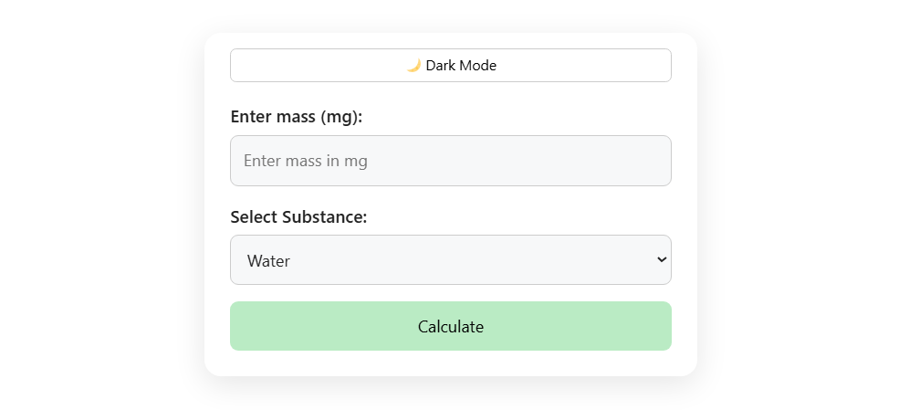The width and height of the screenshot is (899, 410).
Task: Show substance list via the down arrow
Action: [x=662, y=259]
